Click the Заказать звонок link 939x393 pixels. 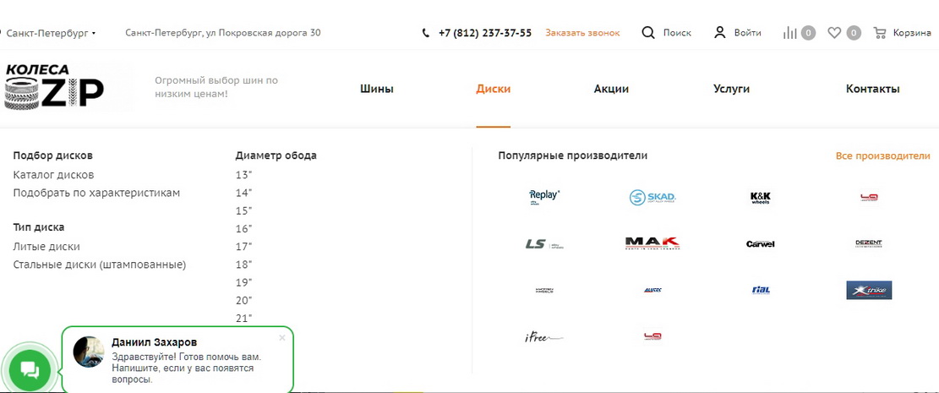[x=582, y=33]
